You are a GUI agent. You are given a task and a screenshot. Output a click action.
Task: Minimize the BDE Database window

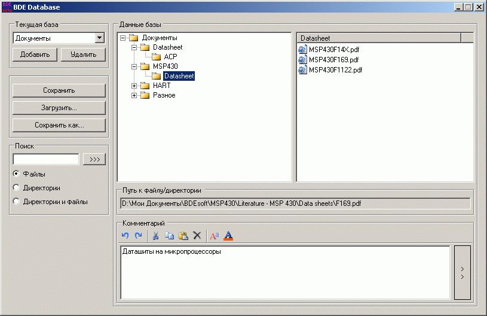pyautogui.click(x=458, y=7)
